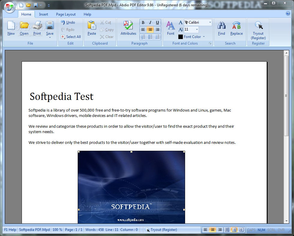Image resolution: width=294 pixels, height=236 pixels.
Task: Click Tryout (Register) in the ribbon
Action: (x=258, y=30)
